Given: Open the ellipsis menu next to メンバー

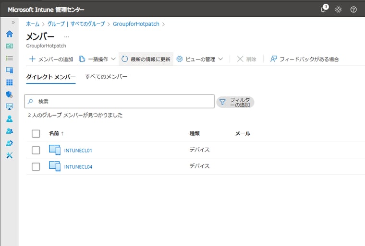Looking at the screenshot, I should (67, 37).
